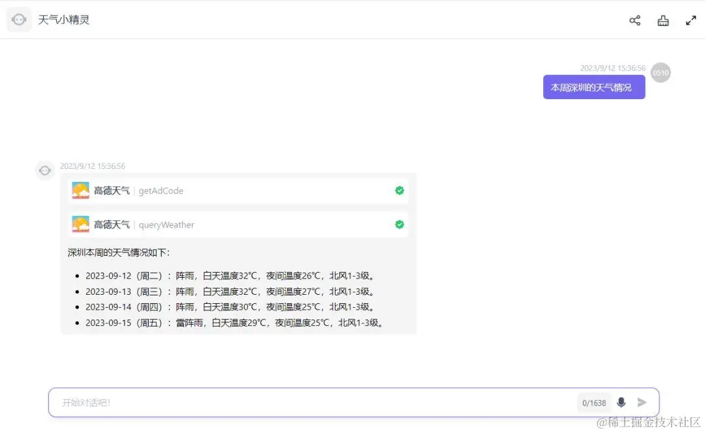
Task: Click the weather icon on getAdCode row
Action: coord(80,190)
